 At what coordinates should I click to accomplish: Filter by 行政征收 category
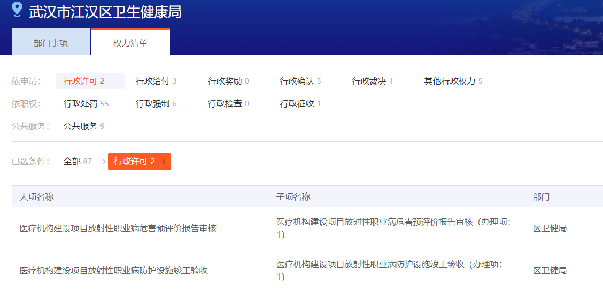pos(300,104)
